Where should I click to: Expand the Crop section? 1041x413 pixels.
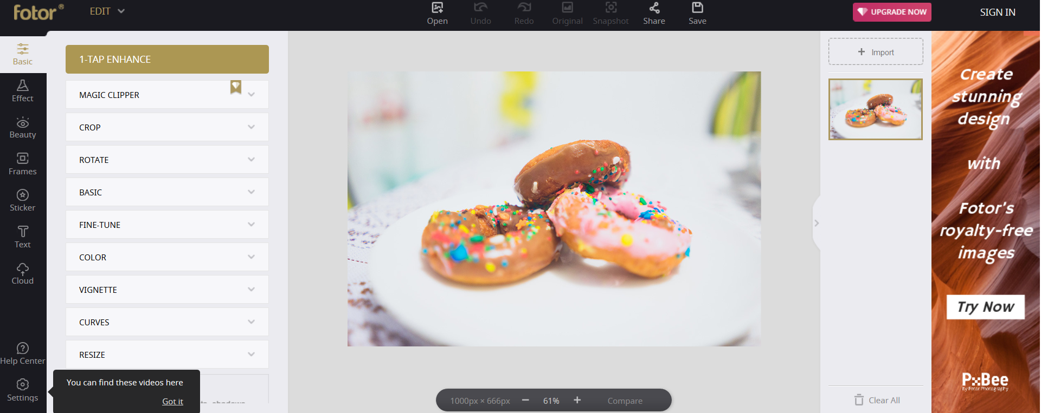tap(167, 127)
